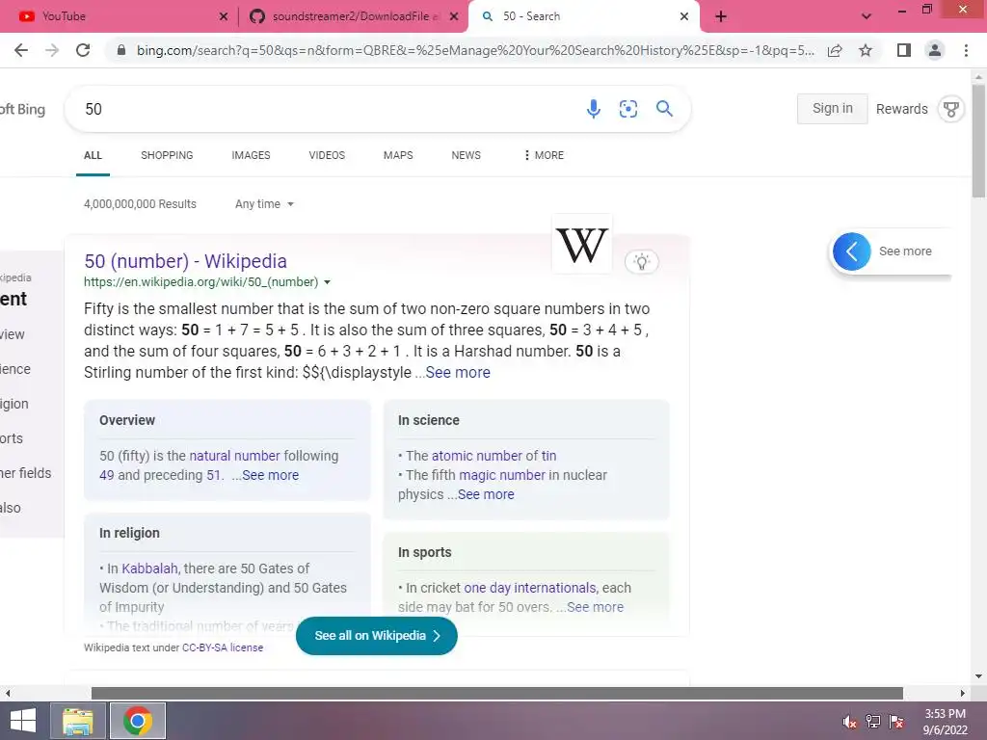Open File Explorer from taskbar
This screenshot has width=987, height=740.
click(x=77, y=721)
